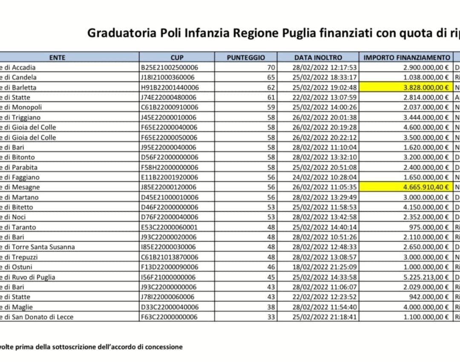This screenshot has width=460, height=362.
Task: Click the PUNTEGGIO column header
Action: 245,57
